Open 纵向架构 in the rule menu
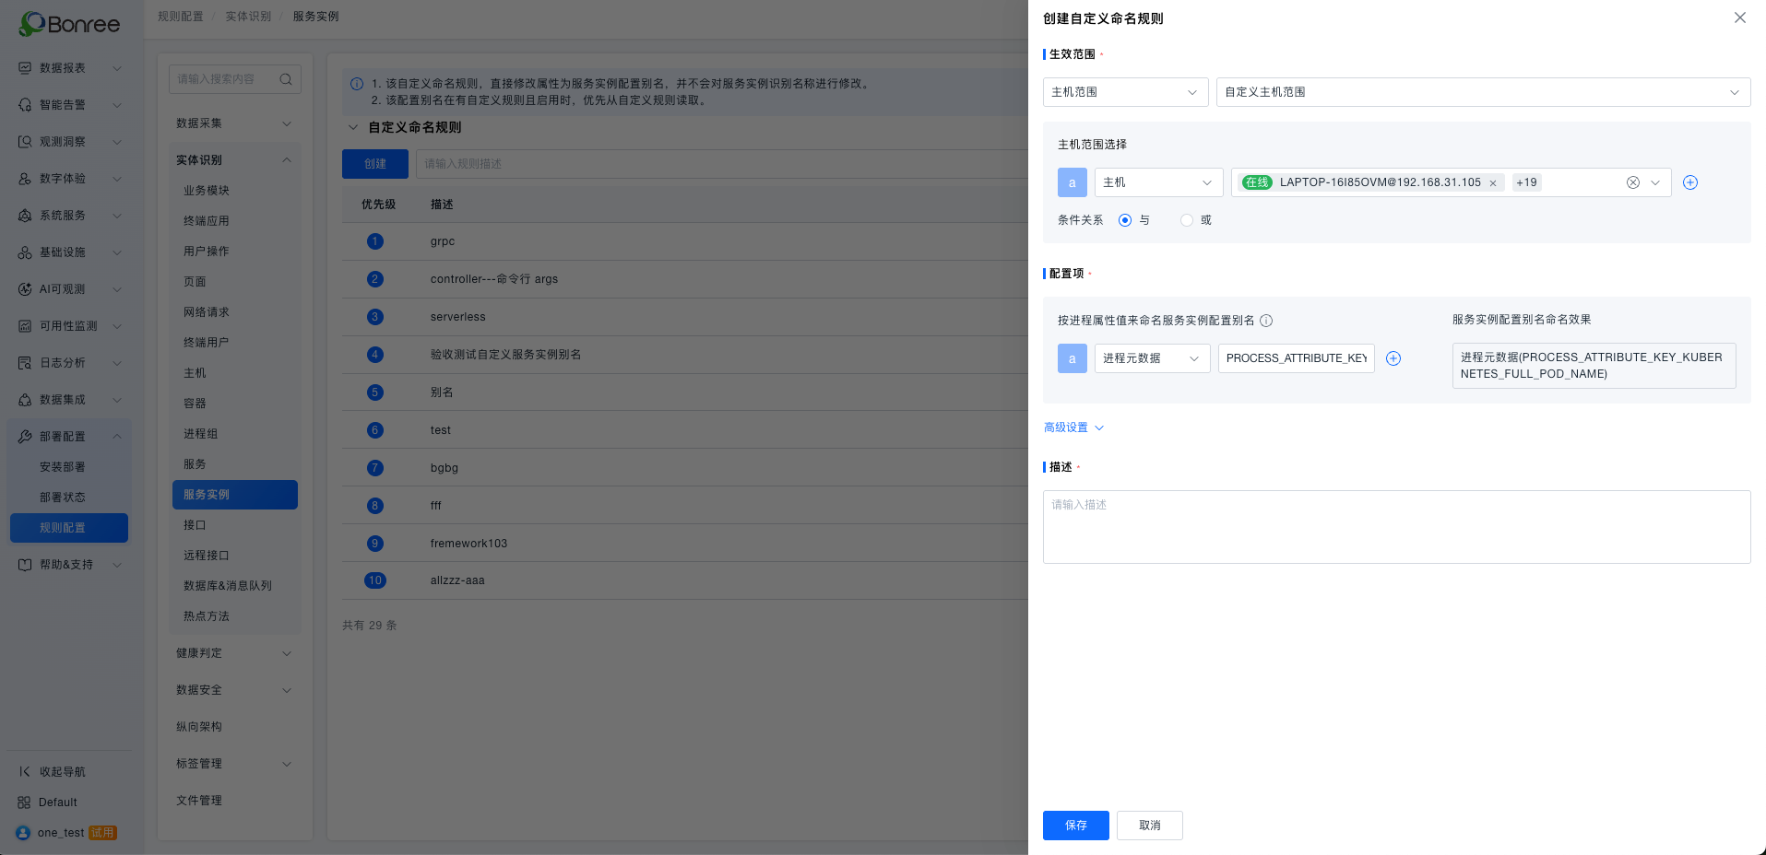 (234, 727)
